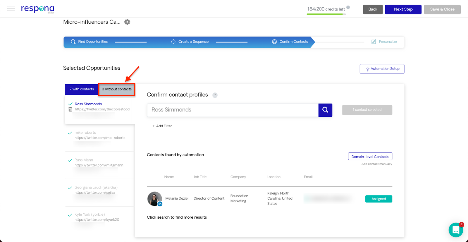
Task: Click Melanie Deziel name
Action: pyautogui.click(x=177, y=199)
